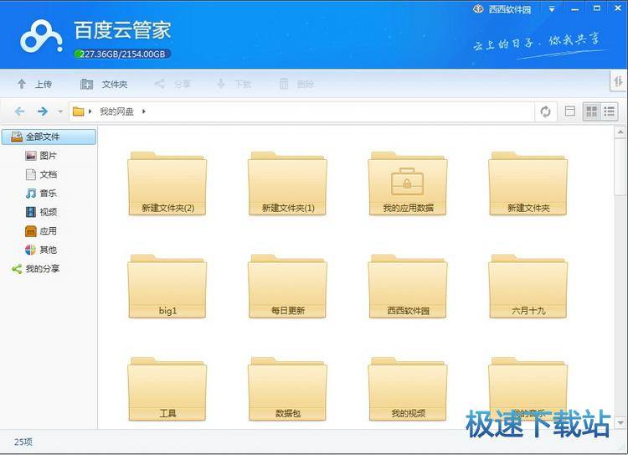628x455 pixels.
Task: Click the transfer list icon at right edge
Action: tap(619, 82)
